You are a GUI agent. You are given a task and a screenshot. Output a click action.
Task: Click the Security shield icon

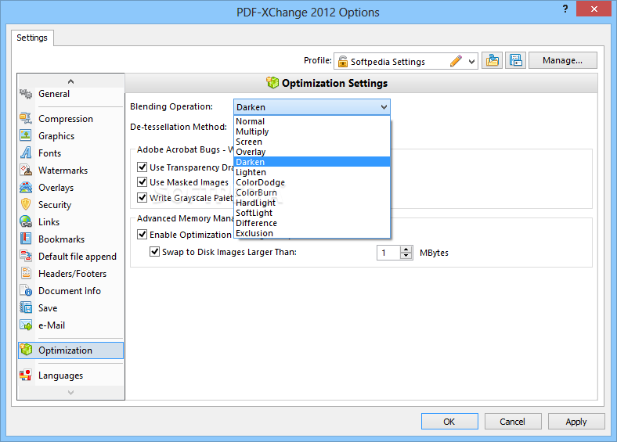(x=26, y=204)
